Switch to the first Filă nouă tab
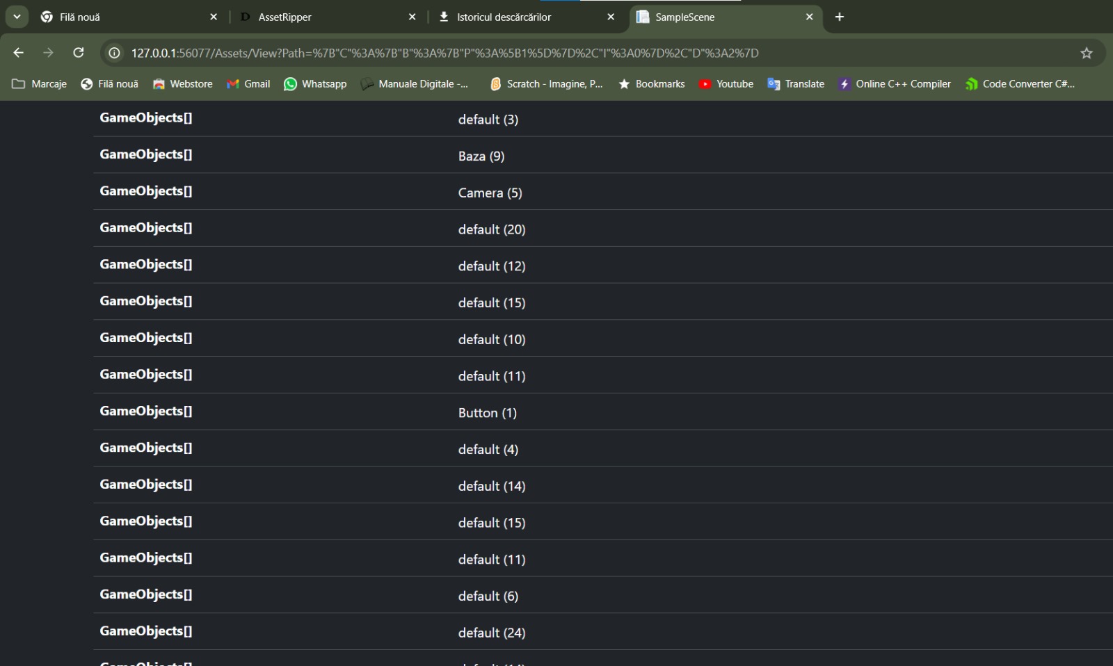1113x666 pixels. [x=129, y=17]
